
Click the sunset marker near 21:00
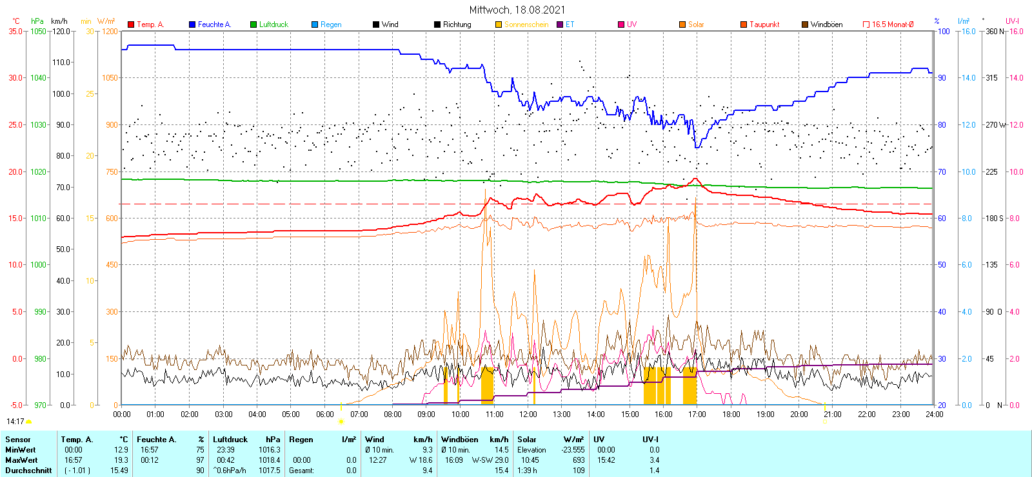[x=824, y=422]
